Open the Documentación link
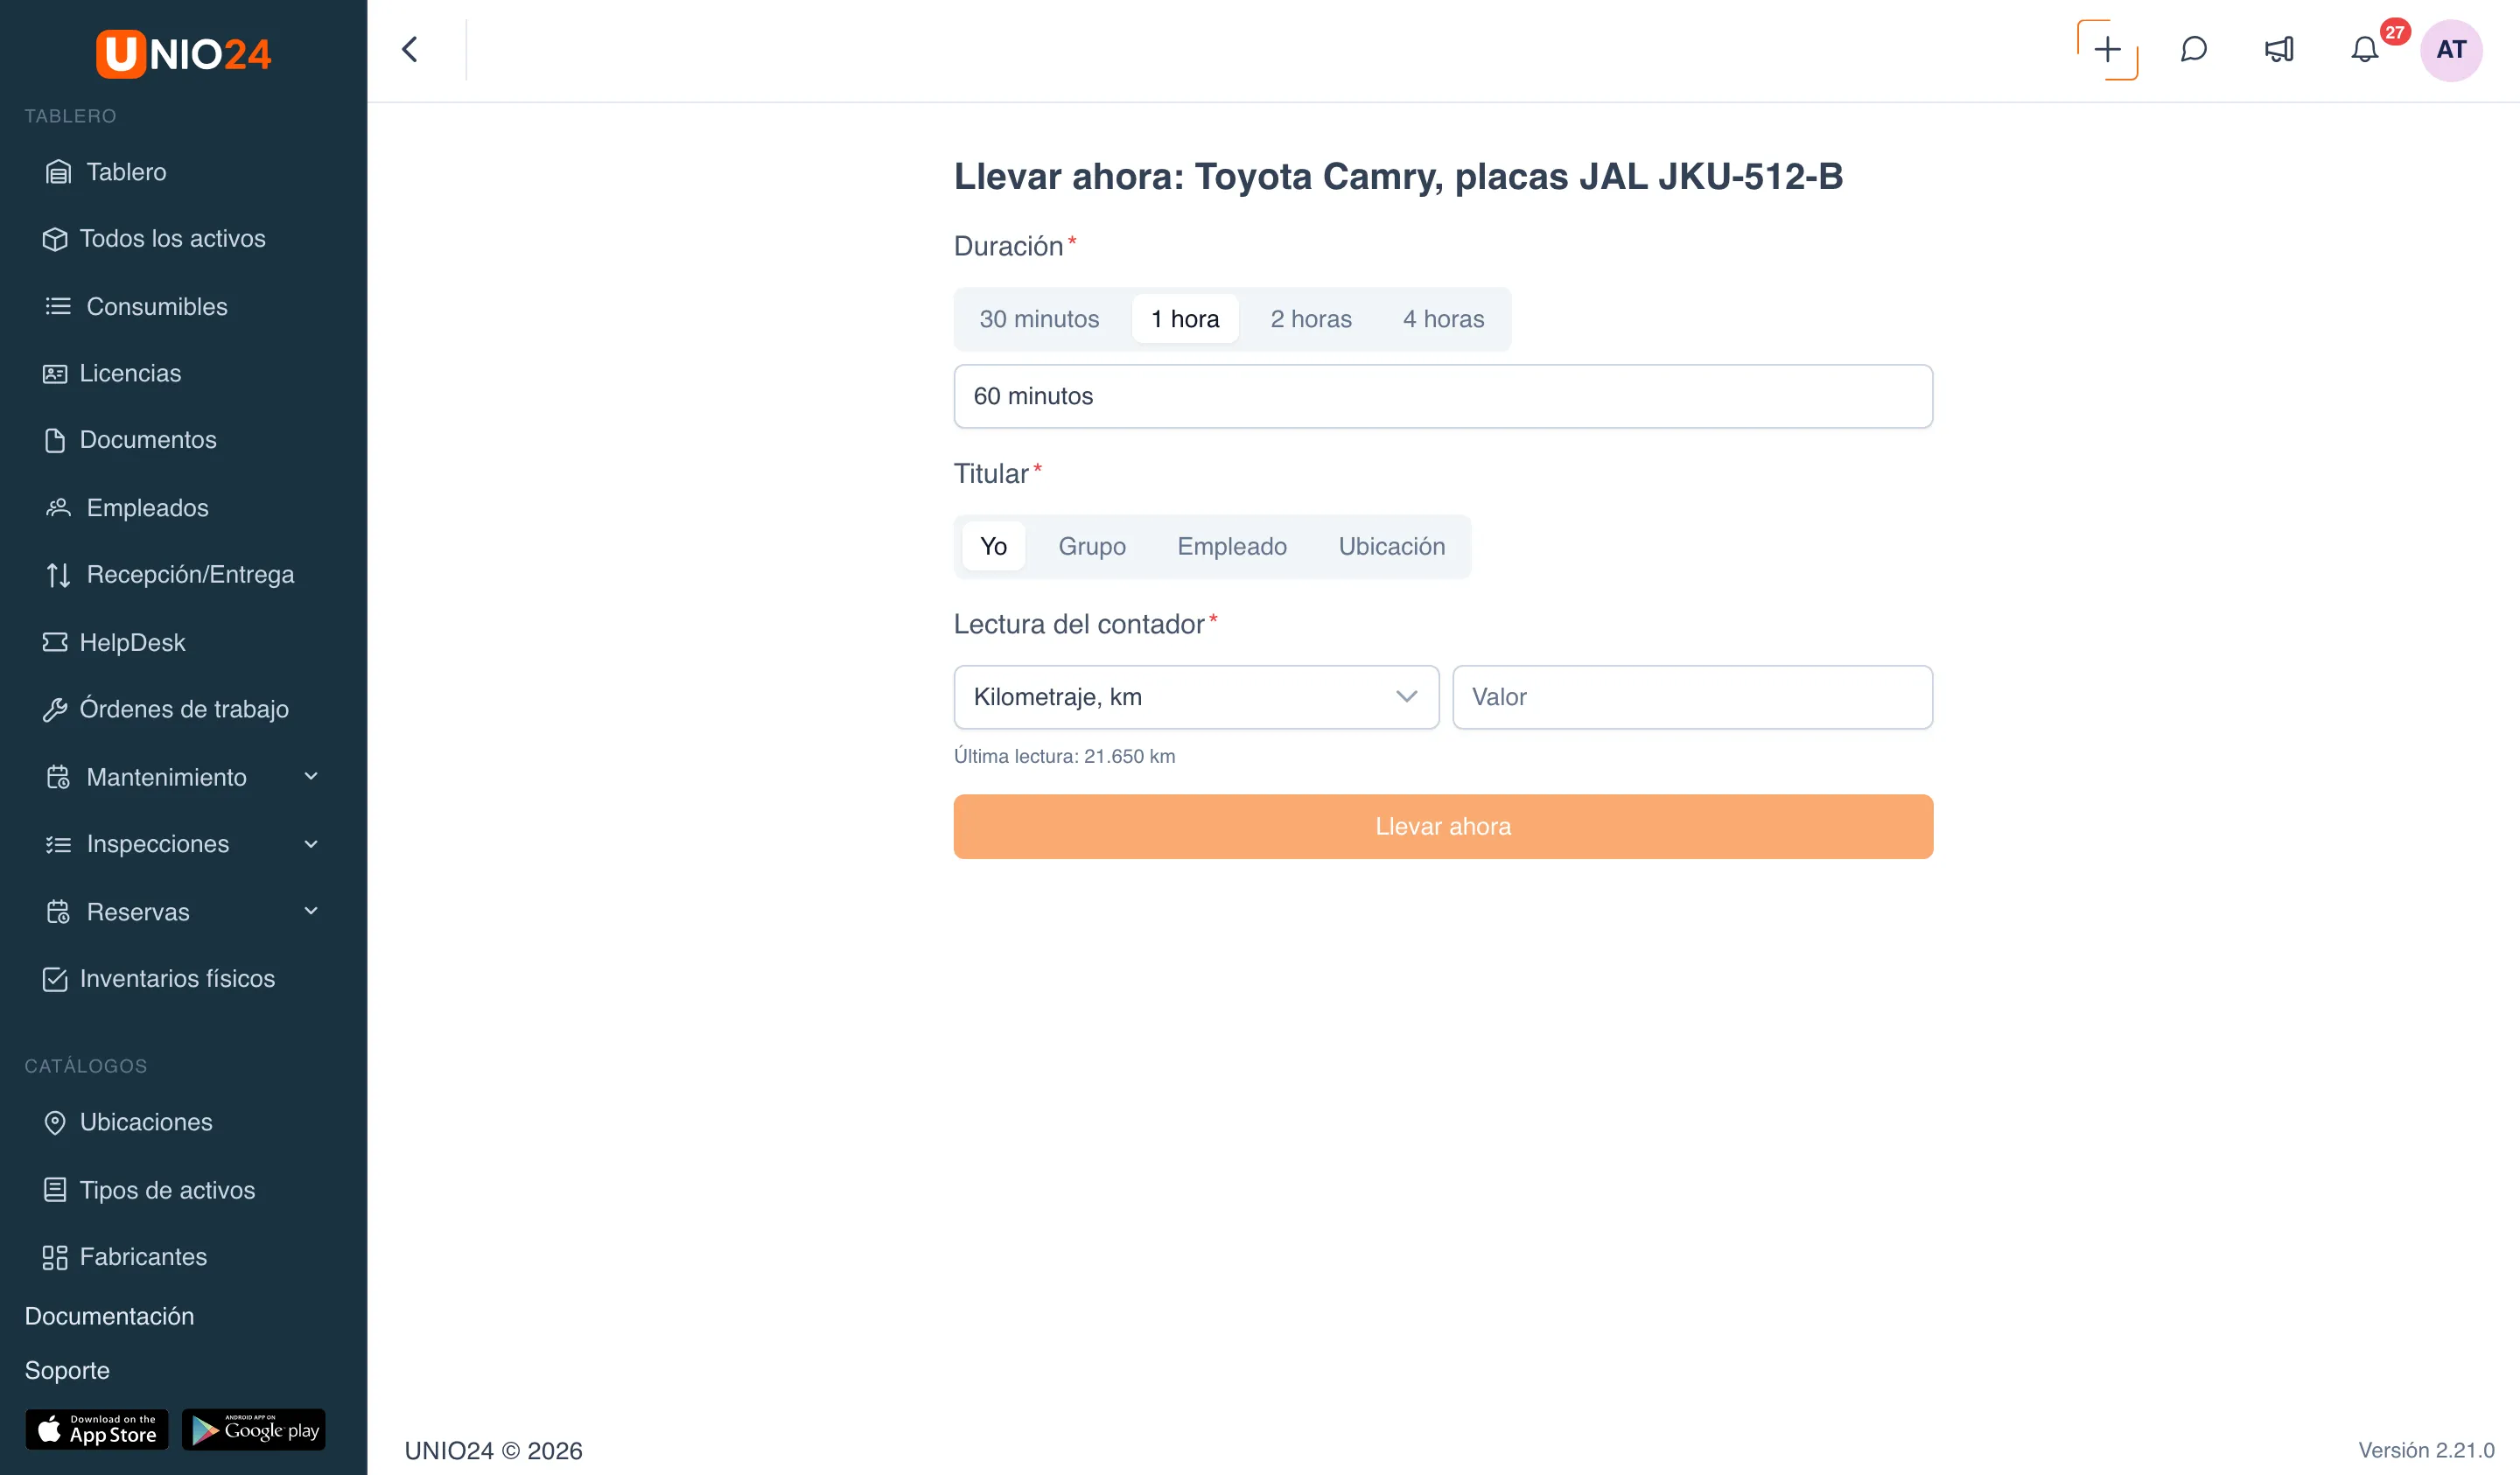Image resolution: width=2520 pixels, height=1475 pixels. (x=109, y=1316)
